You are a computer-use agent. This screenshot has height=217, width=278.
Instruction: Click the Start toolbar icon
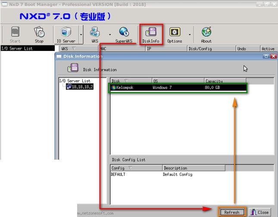15,35
